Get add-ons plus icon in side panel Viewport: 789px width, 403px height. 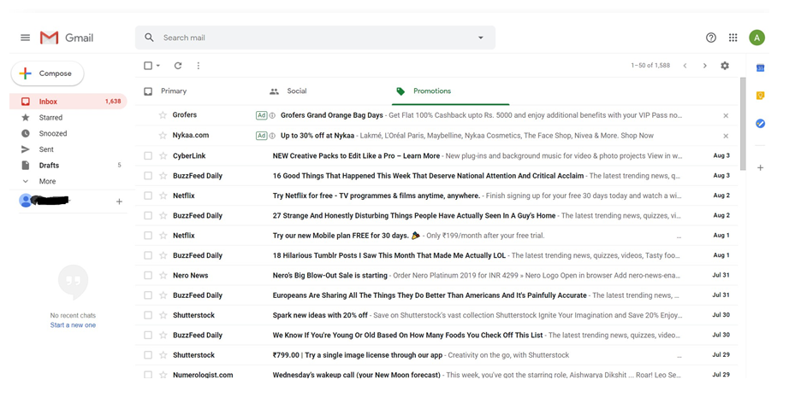tap(760, 167)
